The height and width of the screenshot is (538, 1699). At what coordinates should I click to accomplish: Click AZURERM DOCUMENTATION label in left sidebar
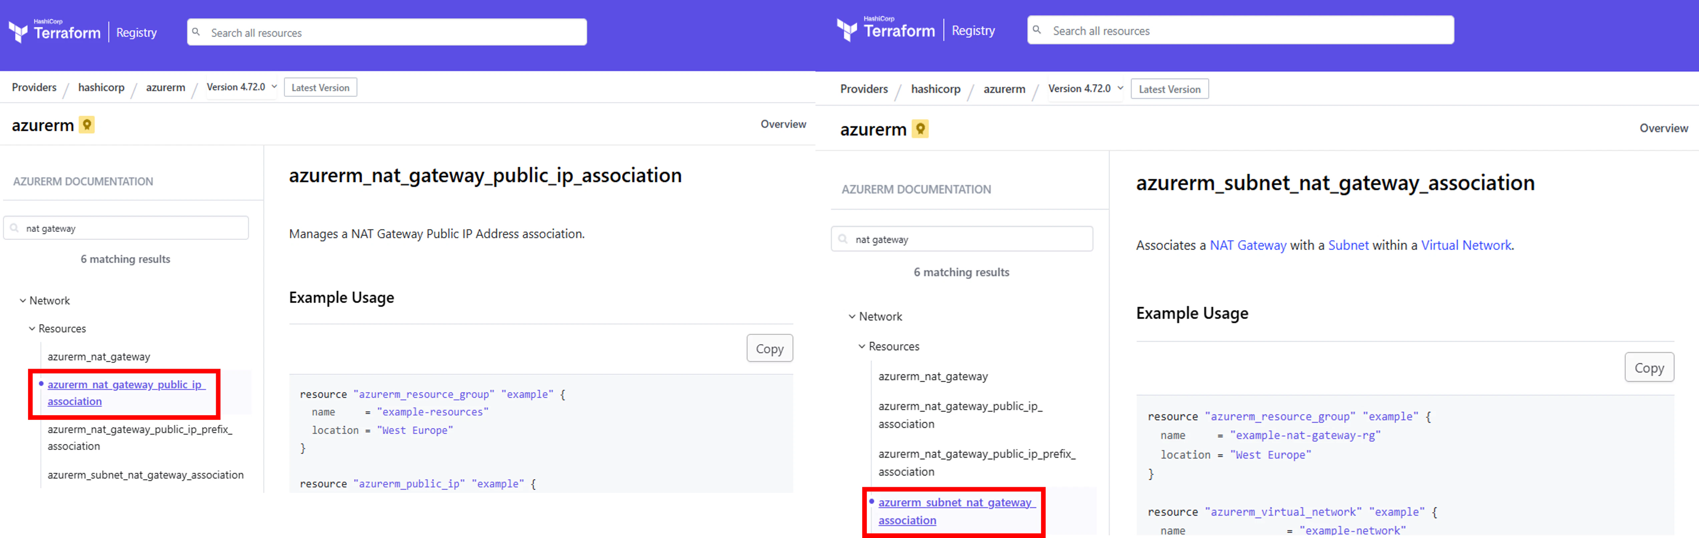point(83,181)
